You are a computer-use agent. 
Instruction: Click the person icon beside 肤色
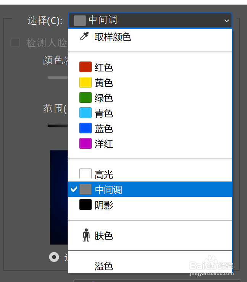pyautogui.click(x=86, y=235)
